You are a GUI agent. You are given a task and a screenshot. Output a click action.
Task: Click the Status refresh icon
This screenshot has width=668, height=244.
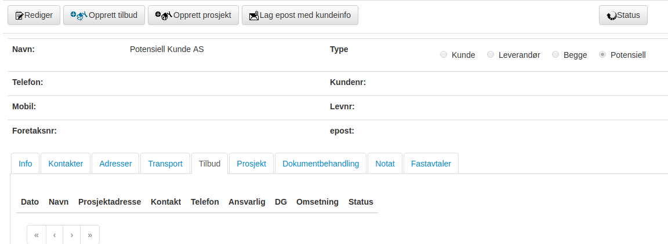coord(611,16)
